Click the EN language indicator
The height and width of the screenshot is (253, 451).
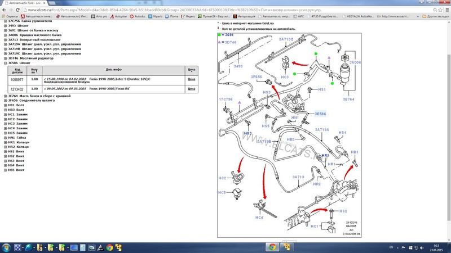pos(391,247)
